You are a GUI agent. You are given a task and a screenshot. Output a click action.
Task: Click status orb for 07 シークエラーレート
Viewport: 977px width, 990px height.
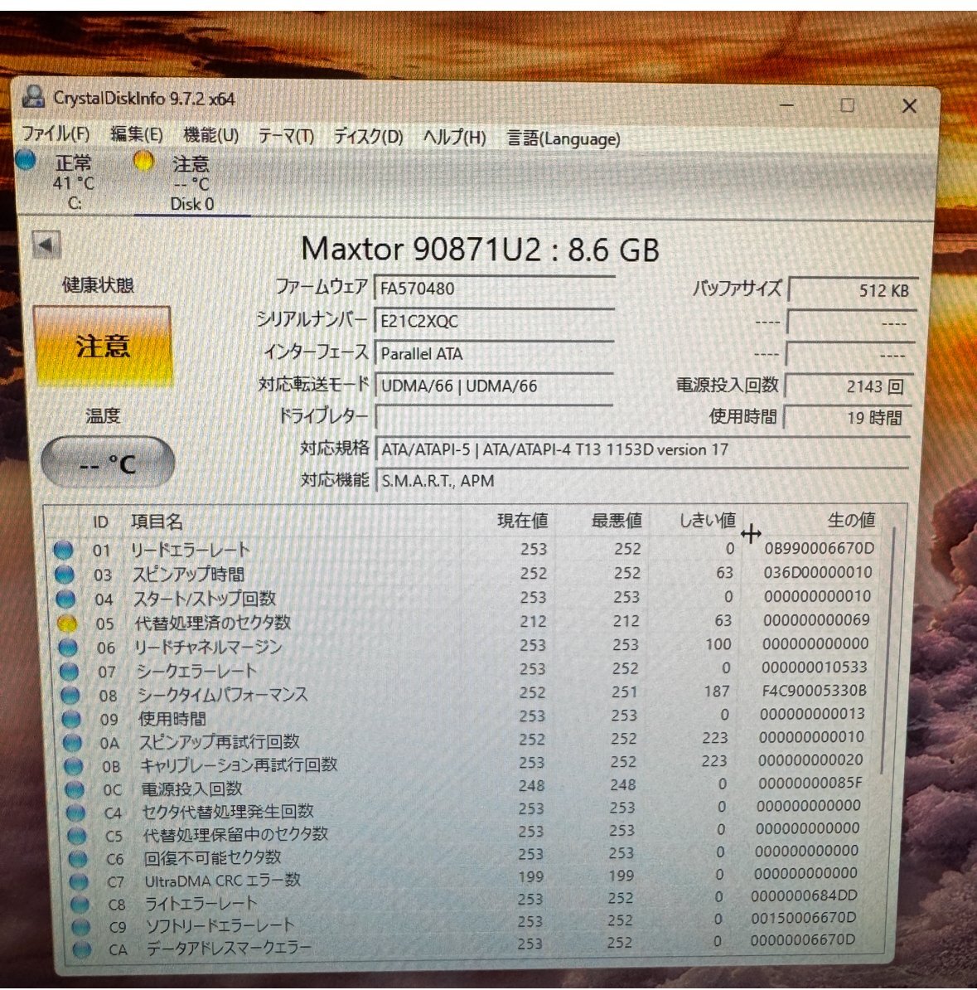[69, 671]
